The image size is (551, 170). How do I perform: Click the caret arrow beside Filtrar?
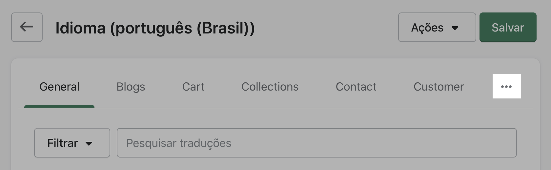pyautogui.click(x=89, y=143)
